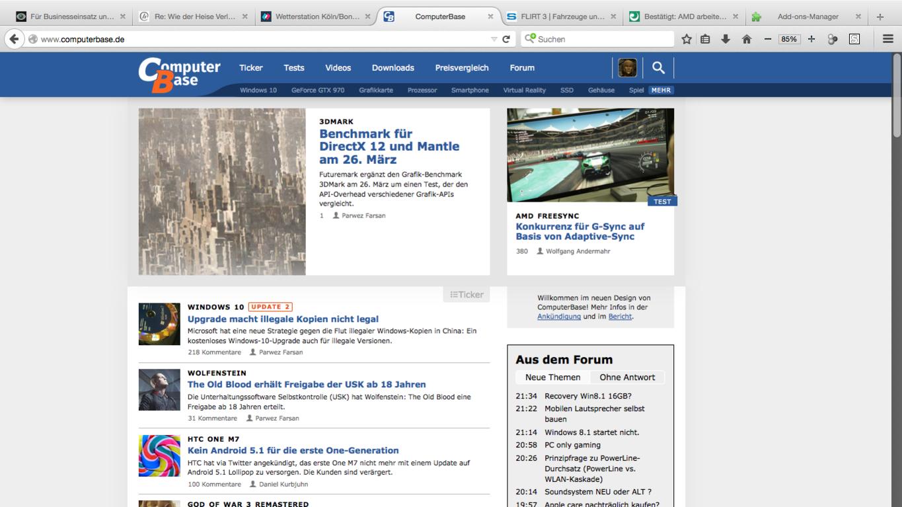Open 218 Kommentare on Windows 10 article
Image resolution: width=902 pixels, height=507 pixels.
214,352
